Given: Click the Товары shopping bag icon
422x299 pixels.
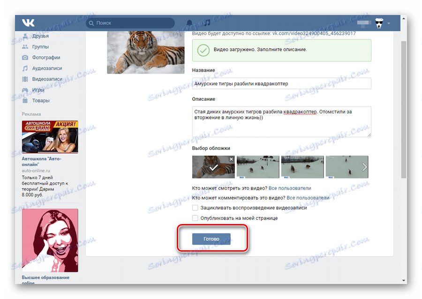Looking at the screenshot, I should [25, 100].
